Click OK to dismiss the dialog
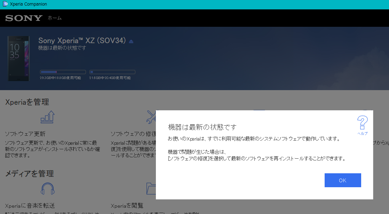Screen dimensions: 389x214 point(343,180)
